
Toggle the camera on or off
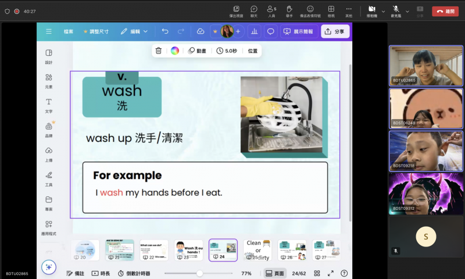[x=372, y=11]
